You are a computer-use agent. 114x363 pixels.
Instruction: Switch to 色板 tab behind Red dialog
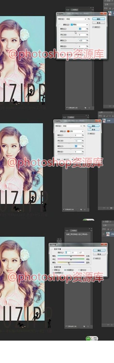[x=65, y=117]
